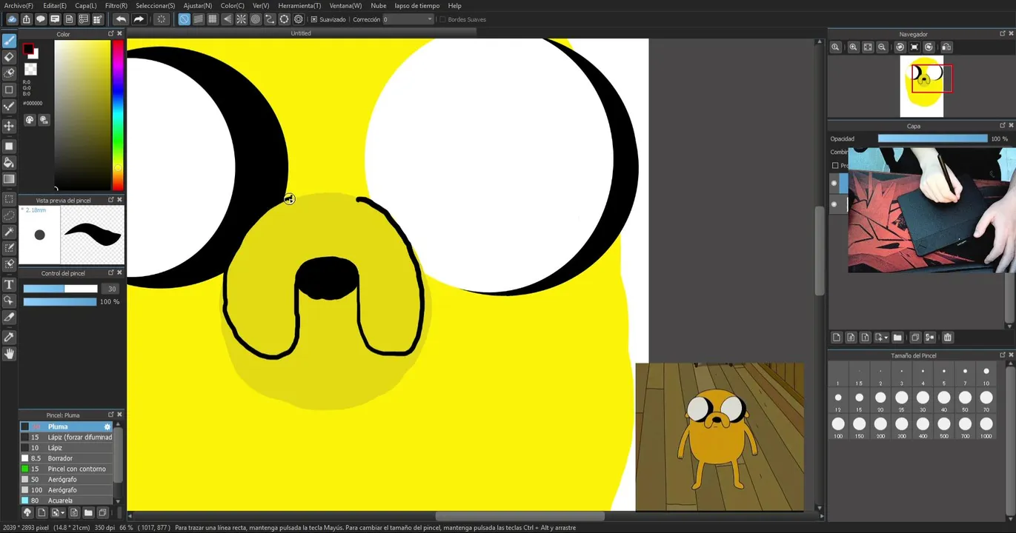Enable radial snap
This screenshot has width=1016, height=533.
pyautogui.click(x=242, y=19)
